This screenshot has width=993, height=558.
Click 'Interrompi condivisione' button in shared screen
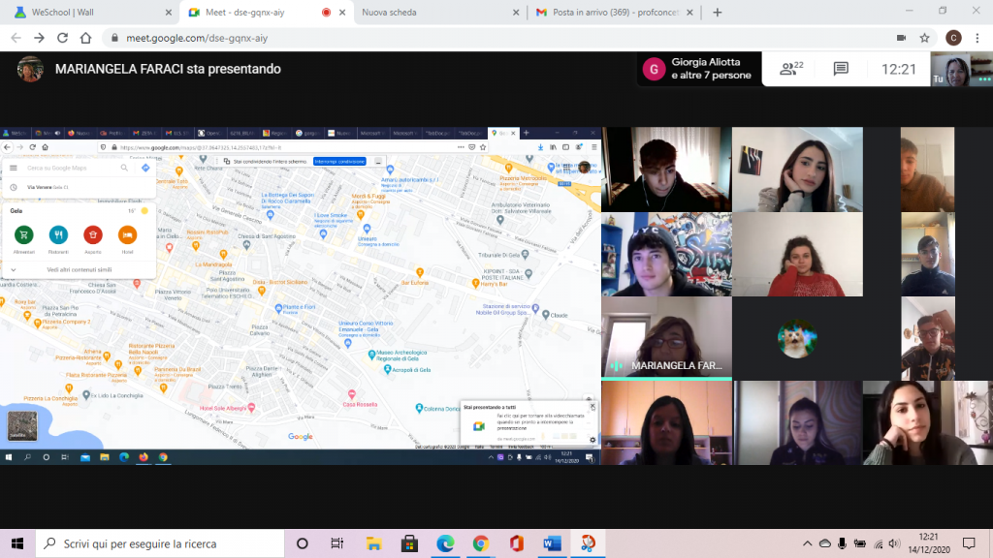[340, 162]
